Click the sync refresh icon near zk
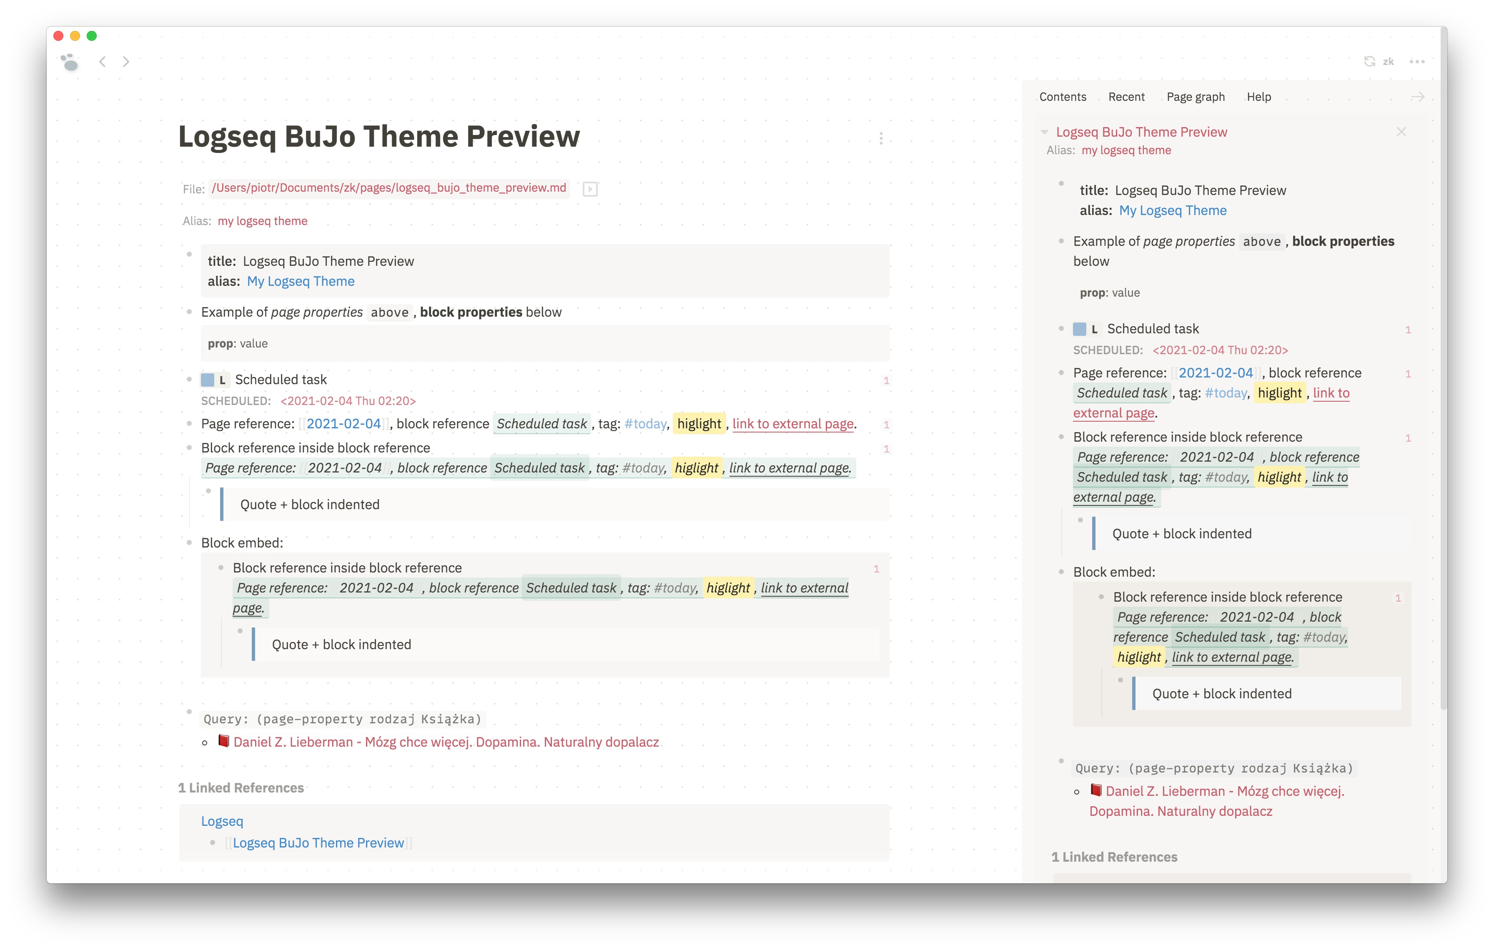The height and width of the screenshot is (950, 1494). [1369, 61]
